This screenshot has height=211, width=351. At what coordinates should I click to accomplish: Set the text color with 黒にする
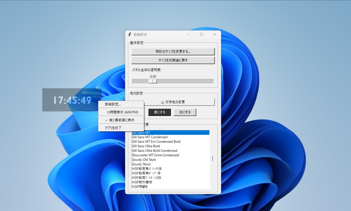(160, 112)
